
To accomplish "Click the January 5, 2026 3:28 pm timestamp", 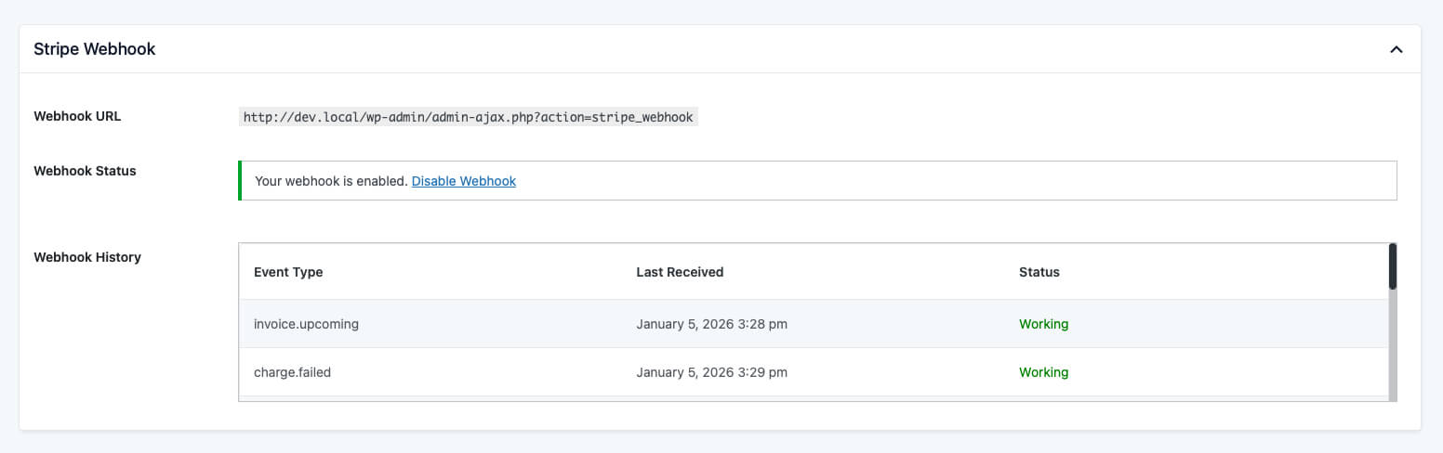I will (x=711, y=324).
